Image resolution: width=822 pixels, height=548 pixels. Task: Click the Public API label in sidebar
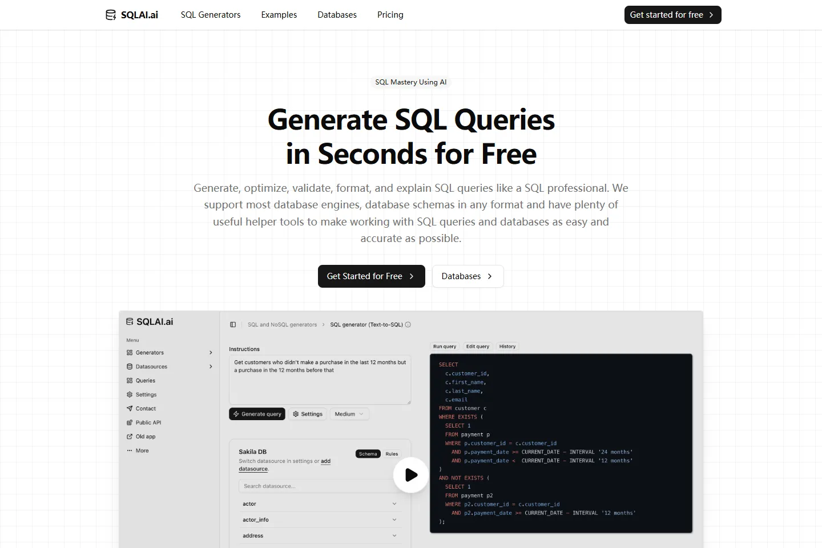(148, 422)
